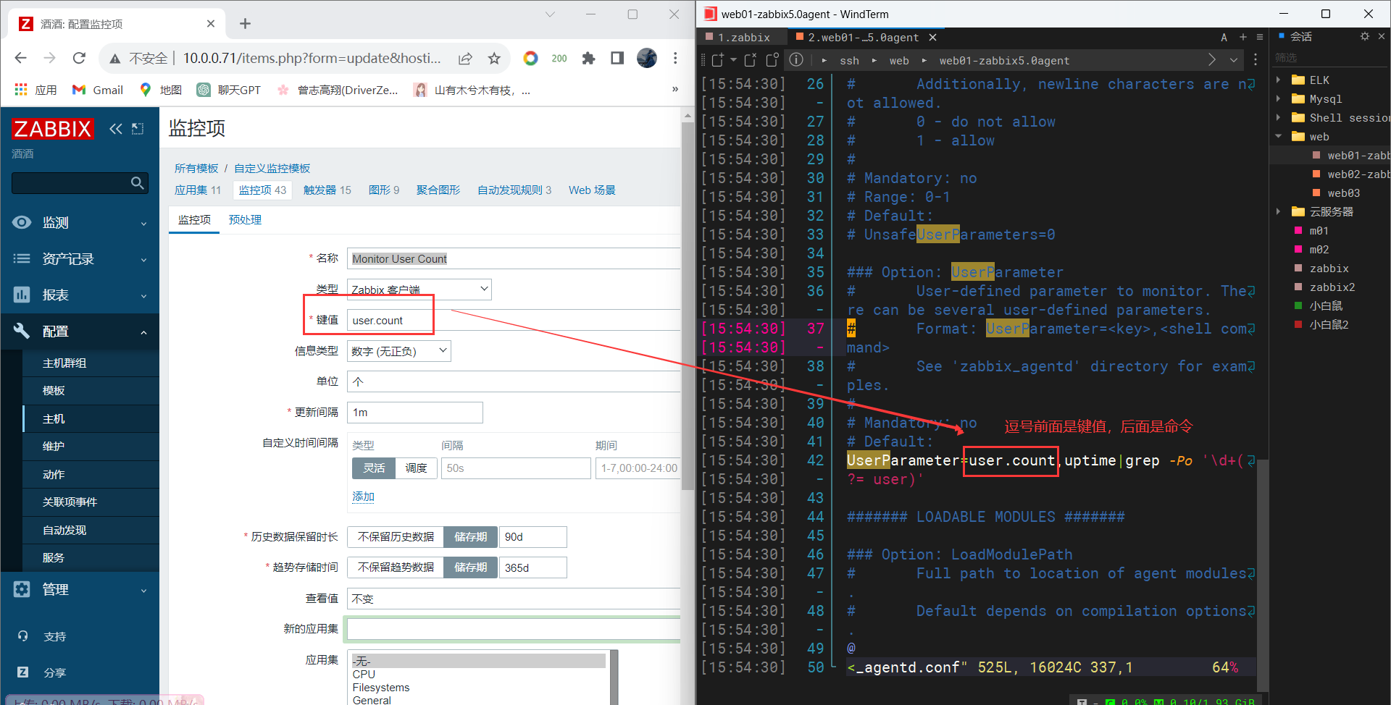
Task: Click the ZABBIX logo in sidebar
Action: 53,129
